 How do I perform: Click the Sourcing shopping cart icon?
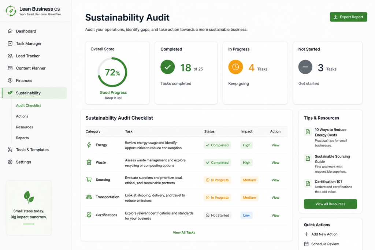coord(89,179)
